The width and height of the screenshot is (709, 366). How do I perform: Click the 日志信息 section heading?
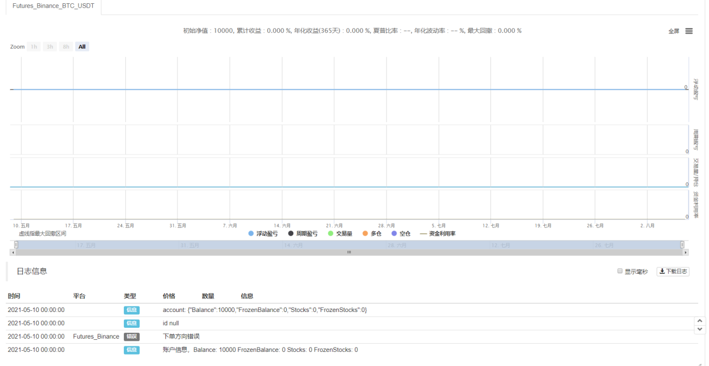[x=32, y=271]
